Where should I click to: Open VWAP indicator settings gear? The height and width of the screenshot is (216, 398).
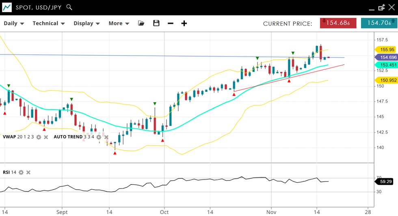39,137
